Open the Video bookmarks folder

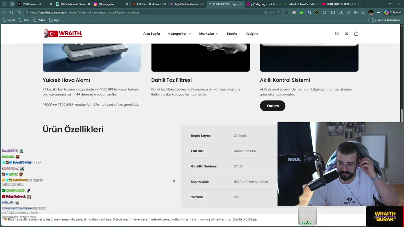39,20
